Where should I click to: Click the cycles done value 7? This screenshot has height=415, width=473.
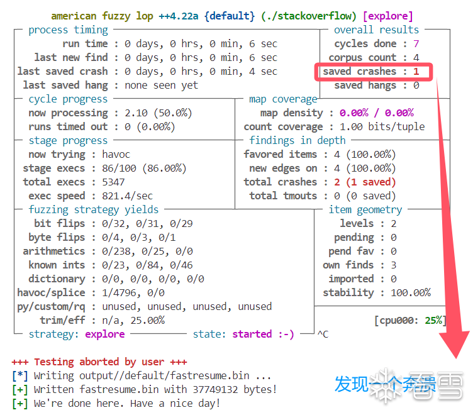(416, 44)
